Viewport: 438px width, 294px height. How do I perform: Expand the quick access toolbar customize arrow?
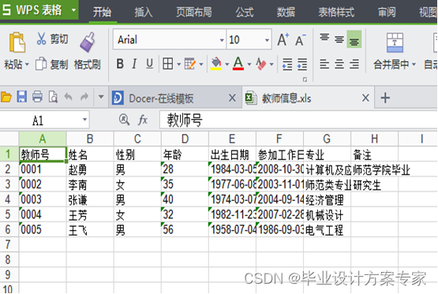pos(101,97)
